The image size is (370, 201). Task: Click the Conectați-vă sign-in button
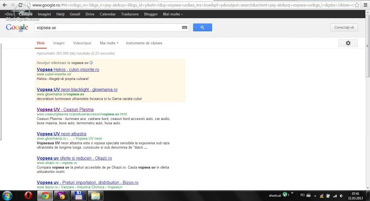tap(344, 27)
